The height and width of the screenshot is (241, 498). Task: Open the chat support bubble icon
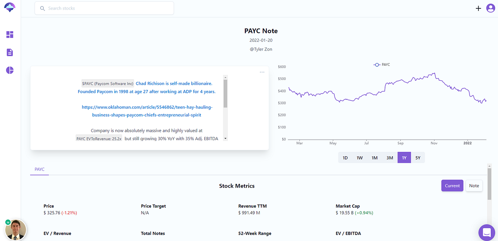pyautogui.click(x=487, y=233)
